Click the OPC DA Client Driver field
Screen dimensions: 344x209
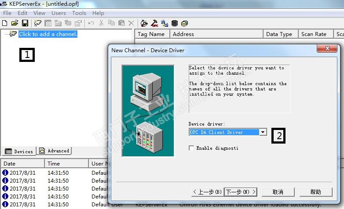coord(224,132)
